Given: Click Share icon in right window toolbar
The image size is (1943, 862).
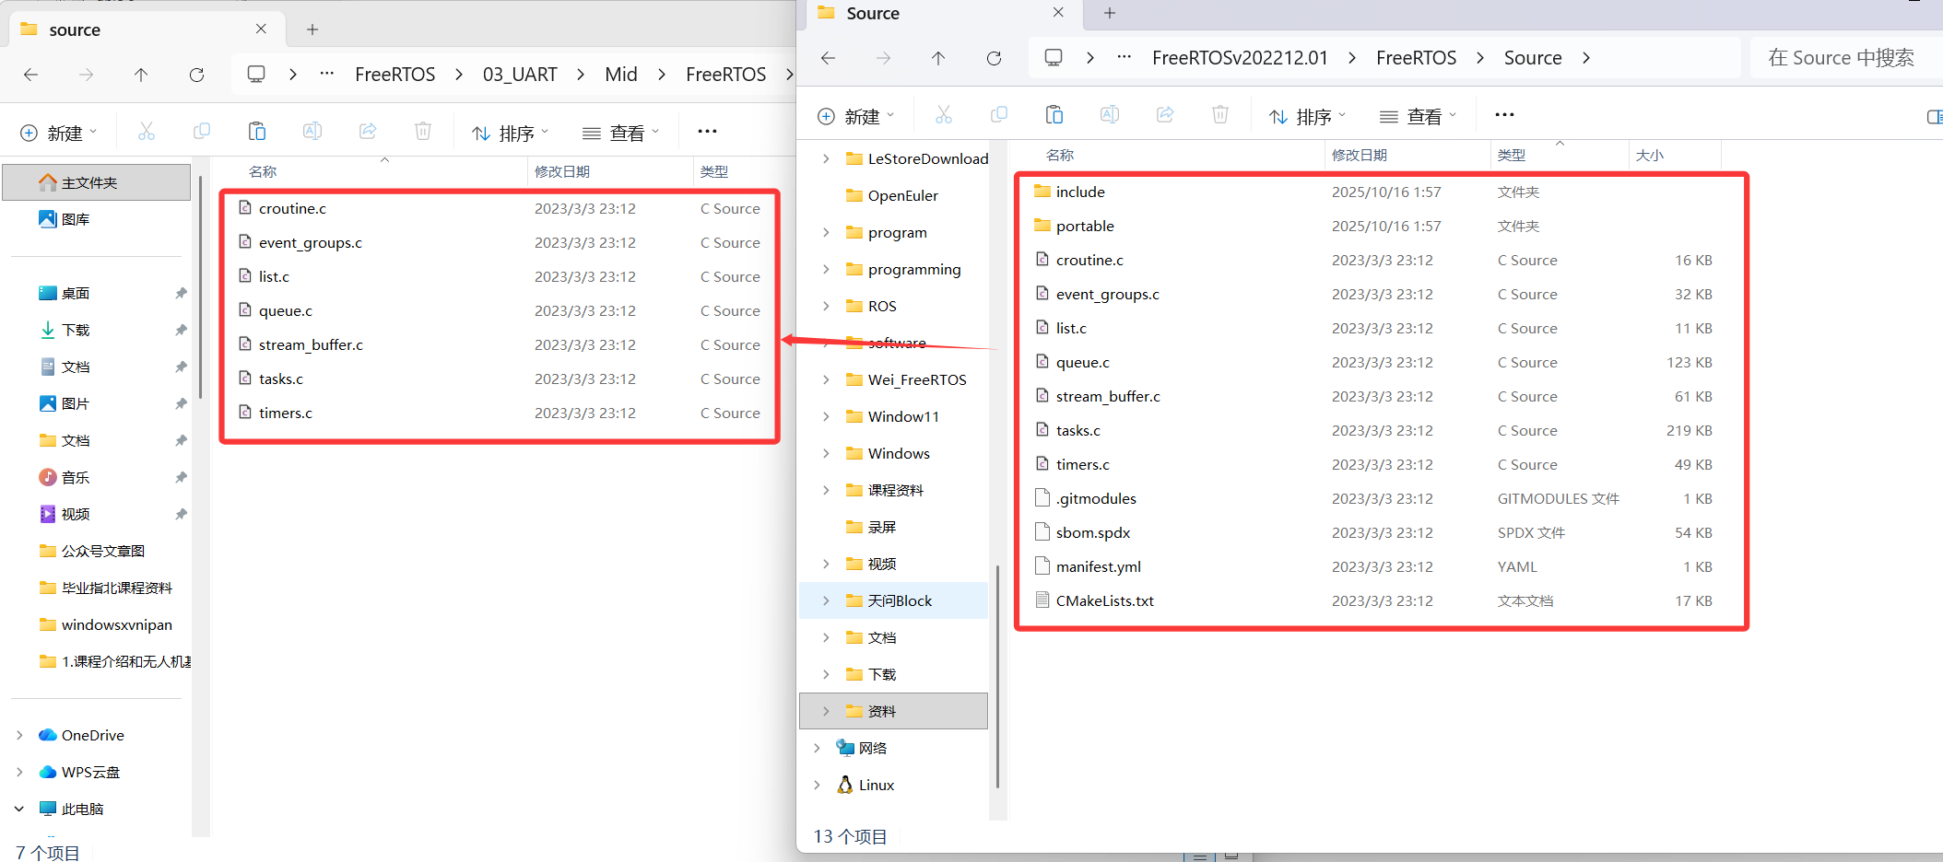Looking at the screenshot, I should coord(1165,115).
